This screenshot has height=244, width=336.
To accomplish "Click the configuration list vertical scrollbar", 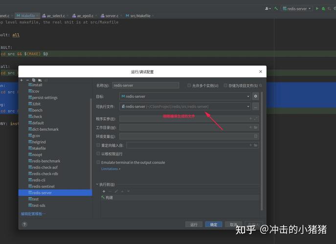I will 91,143.
